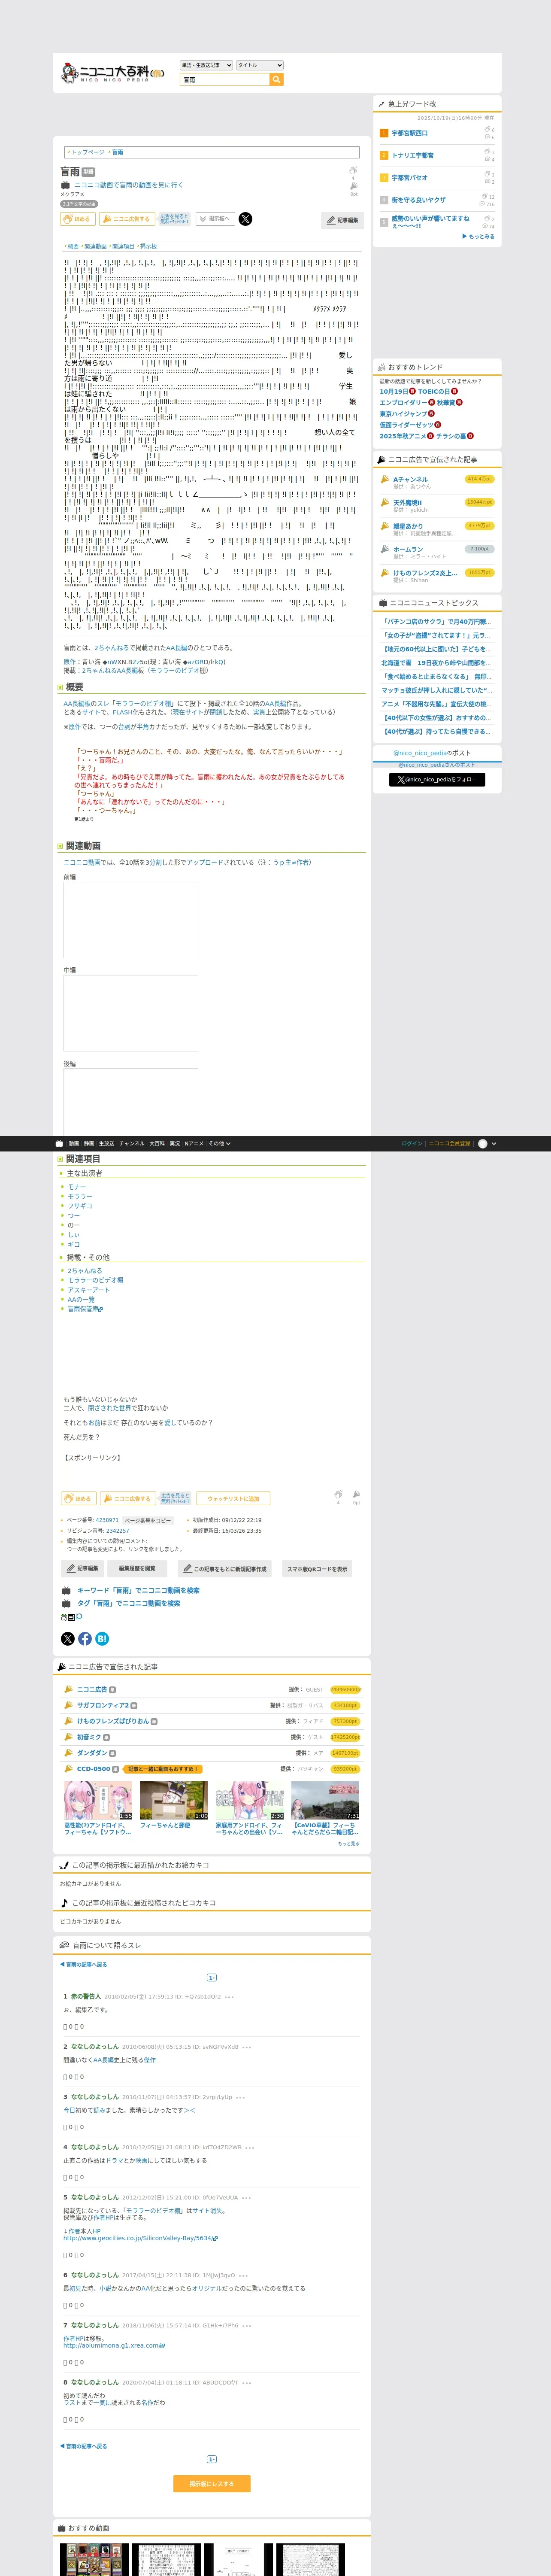Click the page 1- pager above the comments
551x2576 pixels.
coord(212,1977)
